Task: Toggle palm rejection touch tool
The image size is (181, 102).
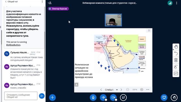Action: (176, 67)
